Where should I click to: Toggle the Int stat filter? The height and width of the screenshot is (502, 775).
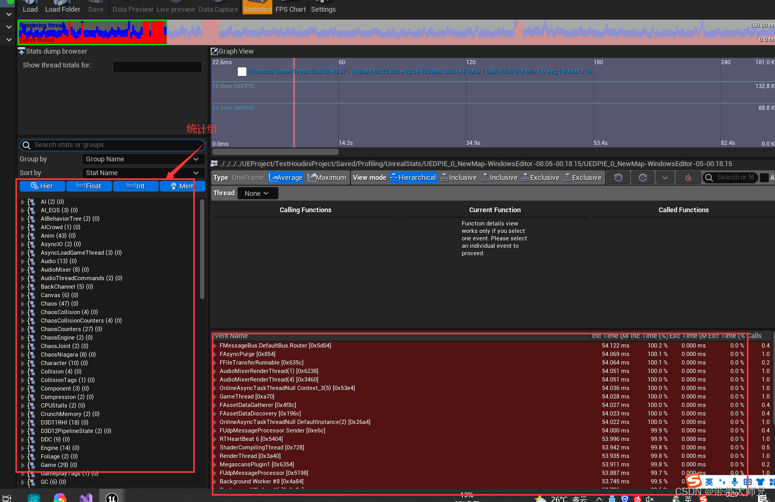[x=136, y=186]
